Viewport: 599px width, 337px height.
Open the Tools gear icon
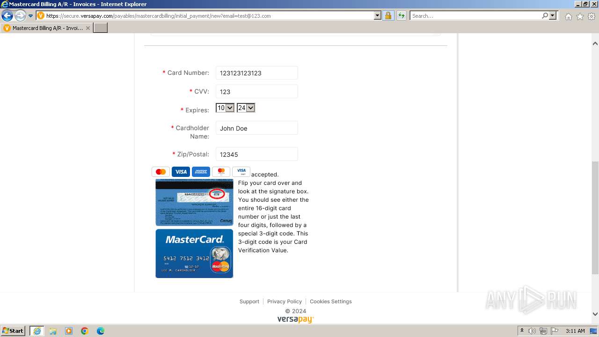tap(592, 16)
